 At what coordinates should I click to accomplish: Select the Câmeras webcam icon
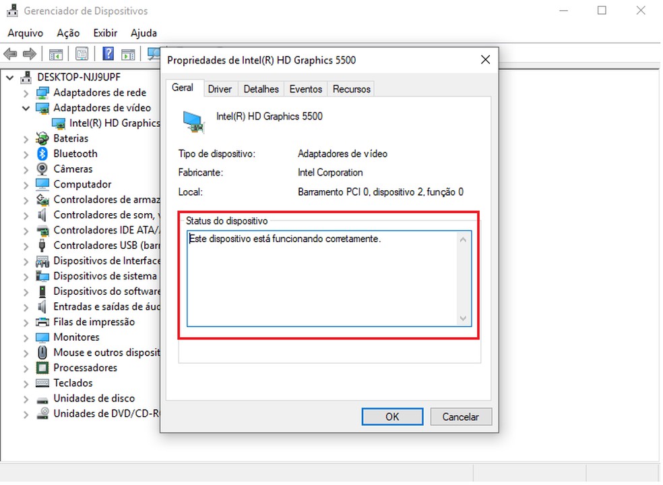(x=42, y=169)
